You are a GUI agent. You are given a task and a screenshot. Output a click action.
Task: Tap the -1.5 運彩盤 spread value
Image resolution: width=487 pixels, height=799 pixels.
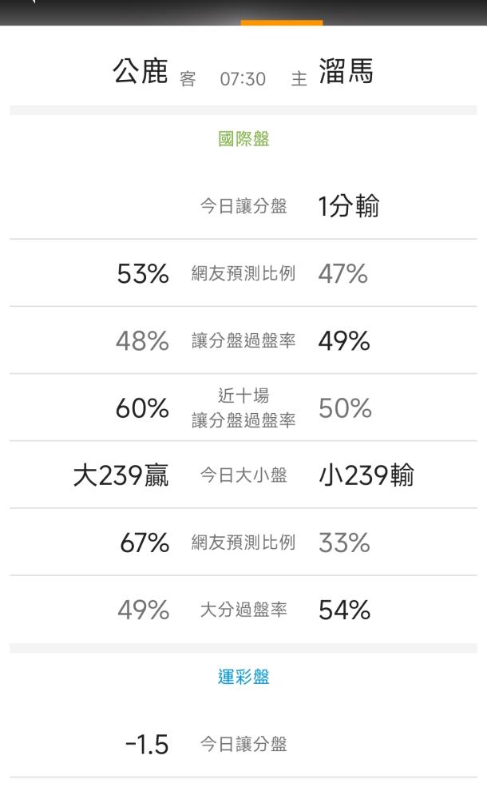147,745
